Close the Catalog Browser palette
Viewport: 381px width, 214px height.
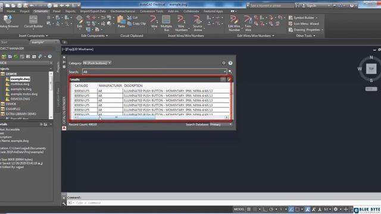[x=64, y=57]
